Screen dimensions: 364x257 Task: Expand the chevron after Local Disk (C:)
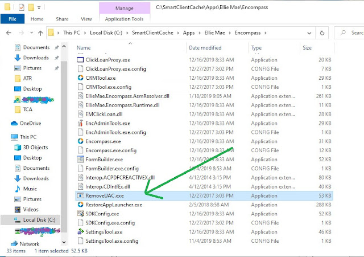coord(127,33)
